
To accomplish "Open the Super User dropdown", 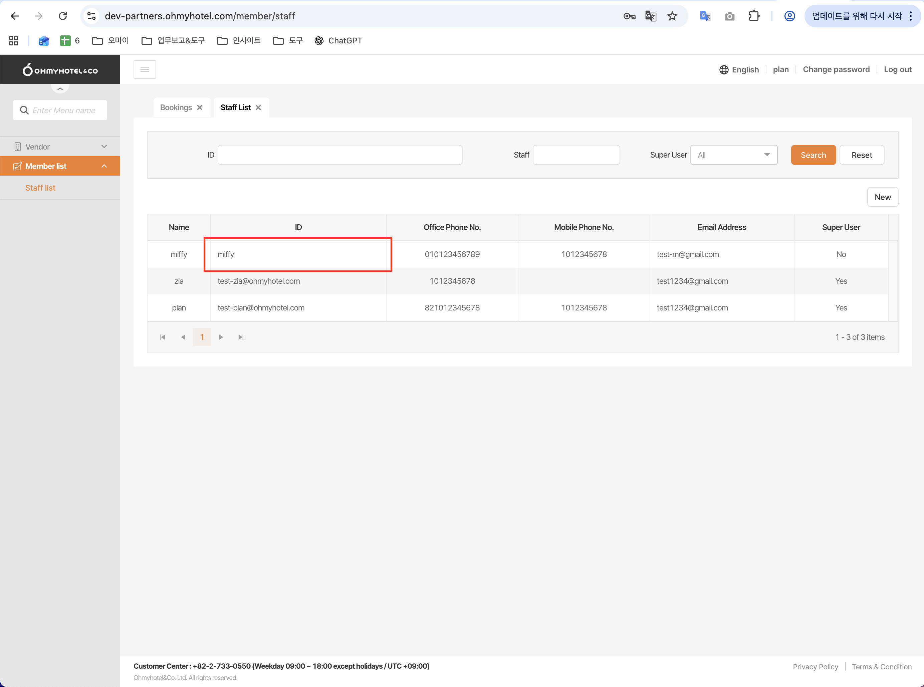I will [733, 155].
